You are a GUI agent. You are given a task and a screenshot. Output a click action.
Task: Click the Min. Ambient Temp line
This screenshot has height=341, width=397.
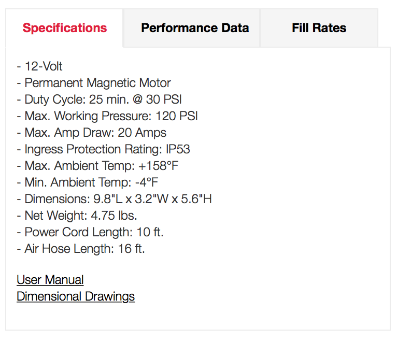point(87,182)
